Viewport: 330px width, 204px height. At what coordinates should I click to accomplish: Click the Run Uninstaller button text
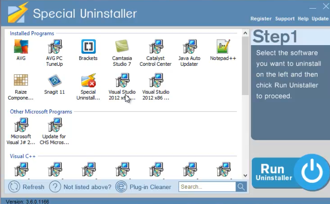coord(274,172)
